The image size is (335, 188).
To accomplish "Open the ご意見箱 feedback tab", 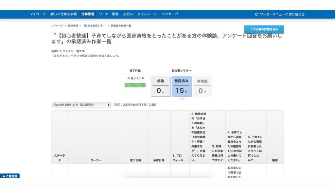I will 10,176.
